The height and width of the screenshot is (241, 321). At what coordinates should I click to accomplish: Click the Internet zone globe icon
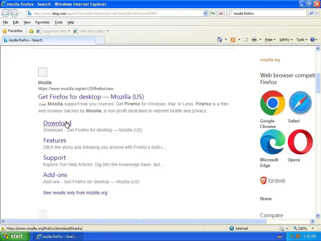pyautogui.click(x=232, y=228)
